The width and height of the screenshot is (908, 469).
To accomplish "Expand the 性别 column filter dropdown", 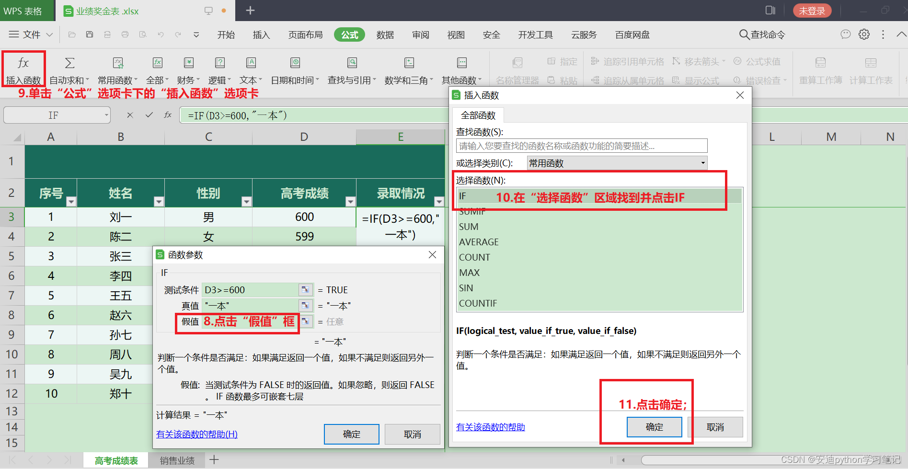I will (247, 202).
